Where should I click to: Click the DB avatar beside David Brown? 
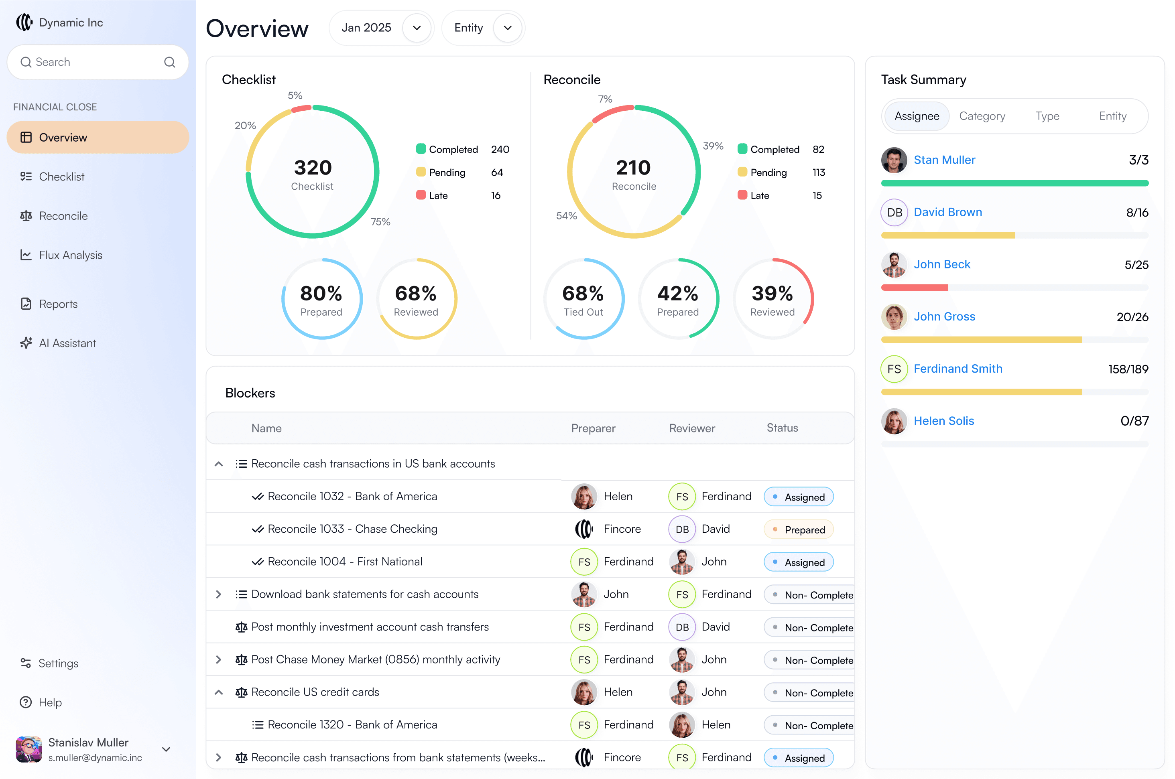pyautogui.click(x=894, y=212)
